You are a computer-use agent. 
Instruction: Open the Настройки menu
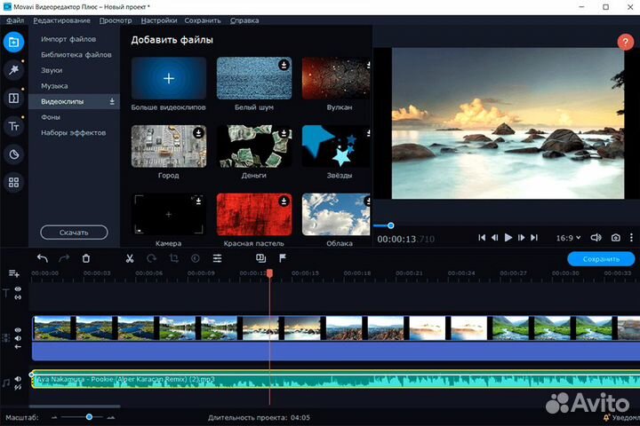click(159, 20)
